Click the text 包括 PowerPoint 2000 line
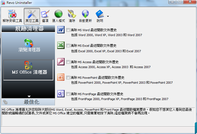This screenshot has width=197, height=134. [x=122, y=82]
